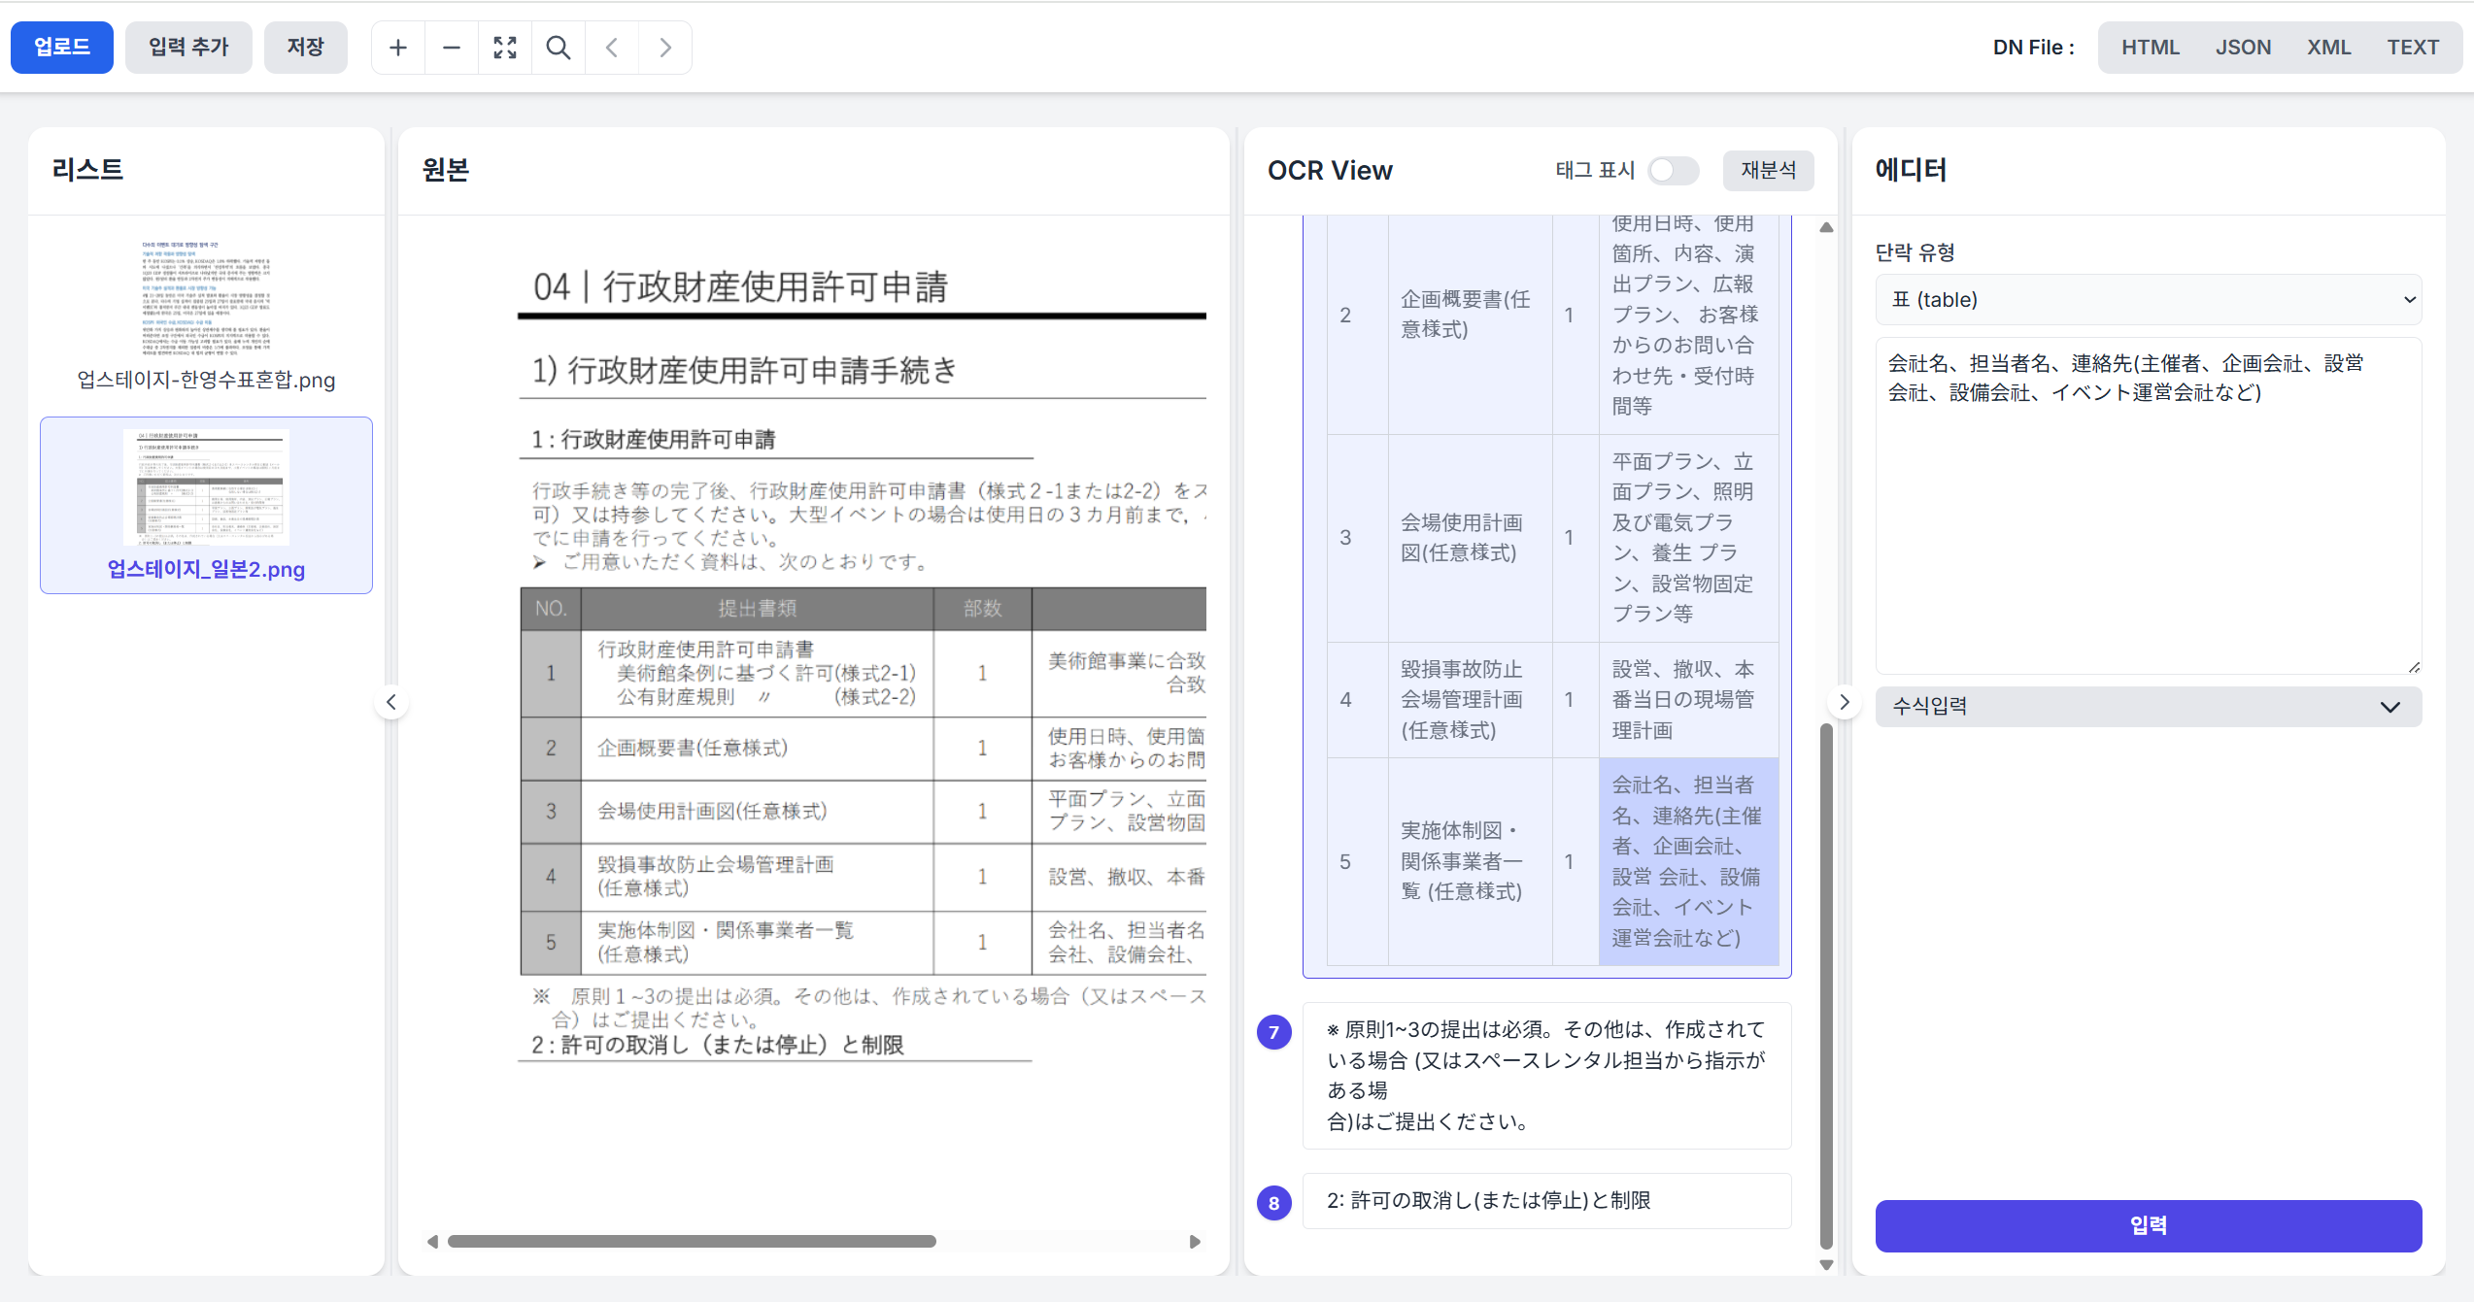Select OCR paragraph 2: 許可の取消し(または停止)と制限
This screenshot has height=1302, width=2474.
[x=1546, y=1201]
